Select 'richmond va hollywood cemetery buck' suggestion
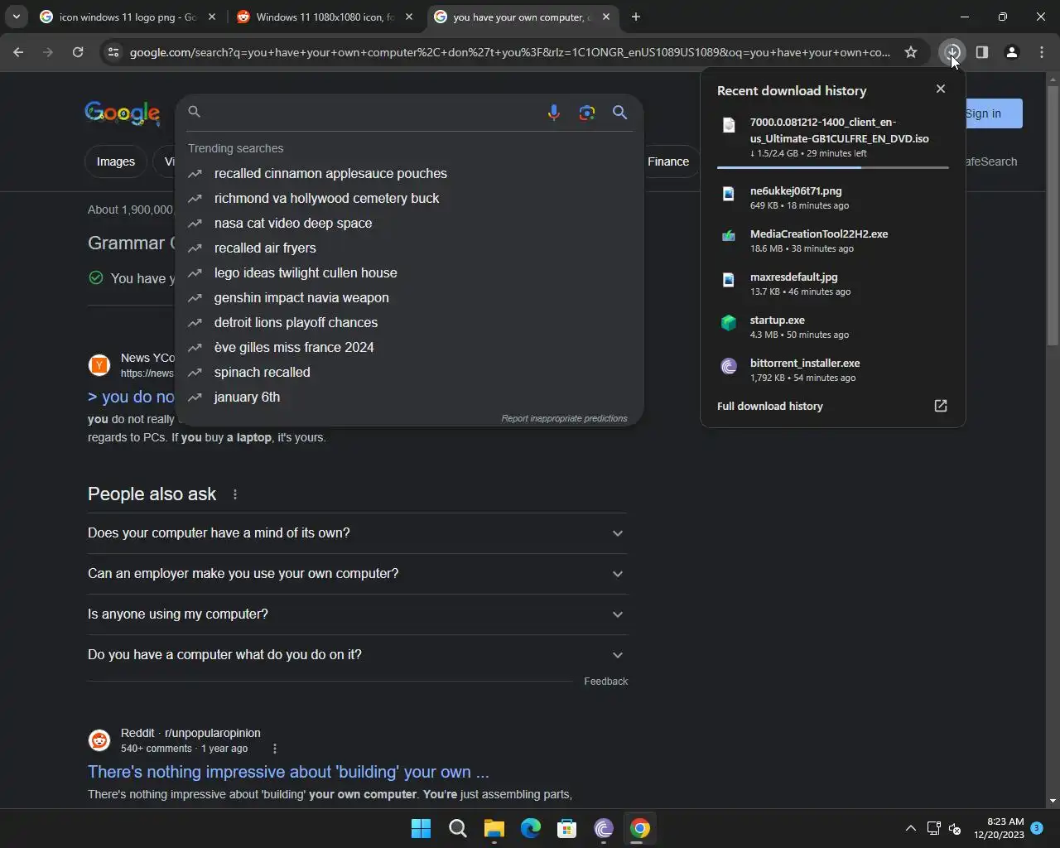Image resolution: width=1060 pixels, height=848 pixels. pos(409,199)
